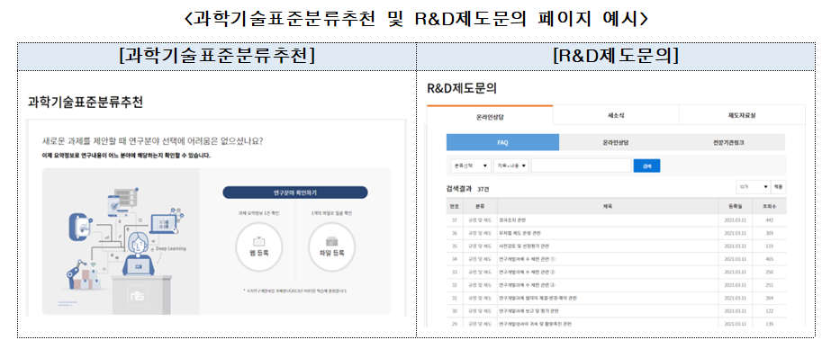The image size is (831, 349).
Task: Open 연구개발과제 협약의 체결·변경·해약 관련 entry
Action: tap(537, 298)
